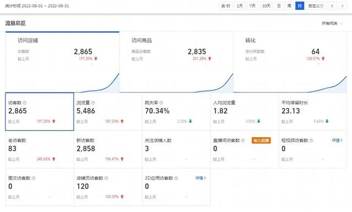
Task: Click help icon next to 浏览量
Action: tap(93, 103)
